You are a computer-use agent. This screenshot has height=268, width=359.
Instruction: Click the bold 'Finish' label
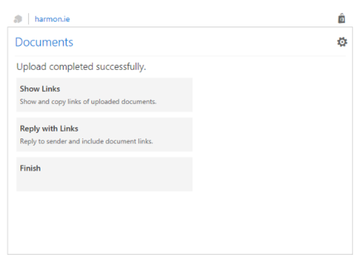[x=30, y=169]
